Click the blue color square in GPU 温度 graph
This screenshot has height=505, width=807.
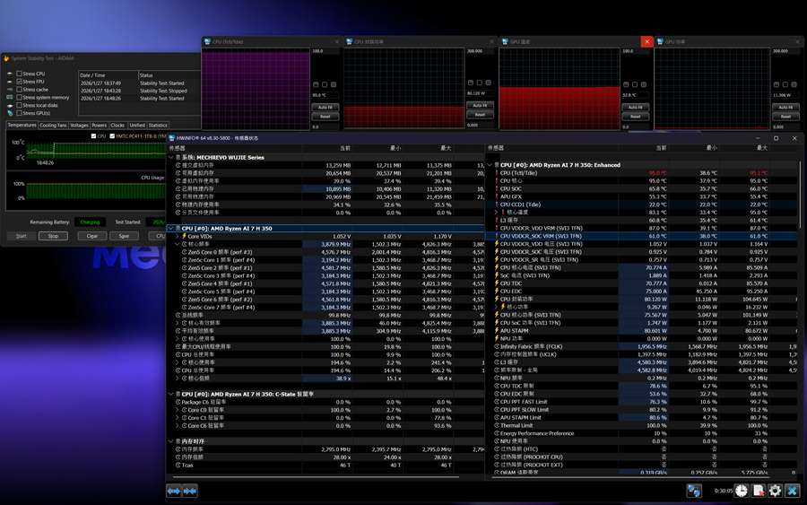(643, 84)
